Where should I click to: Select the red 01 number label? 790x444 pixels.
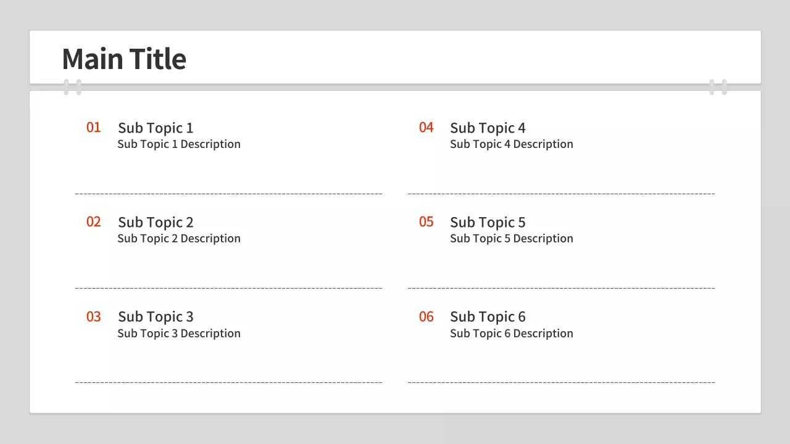pos(93,128)
